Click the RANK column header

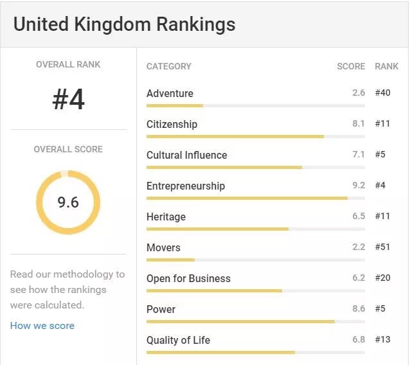pyautogui.click(x=387, y=66)
